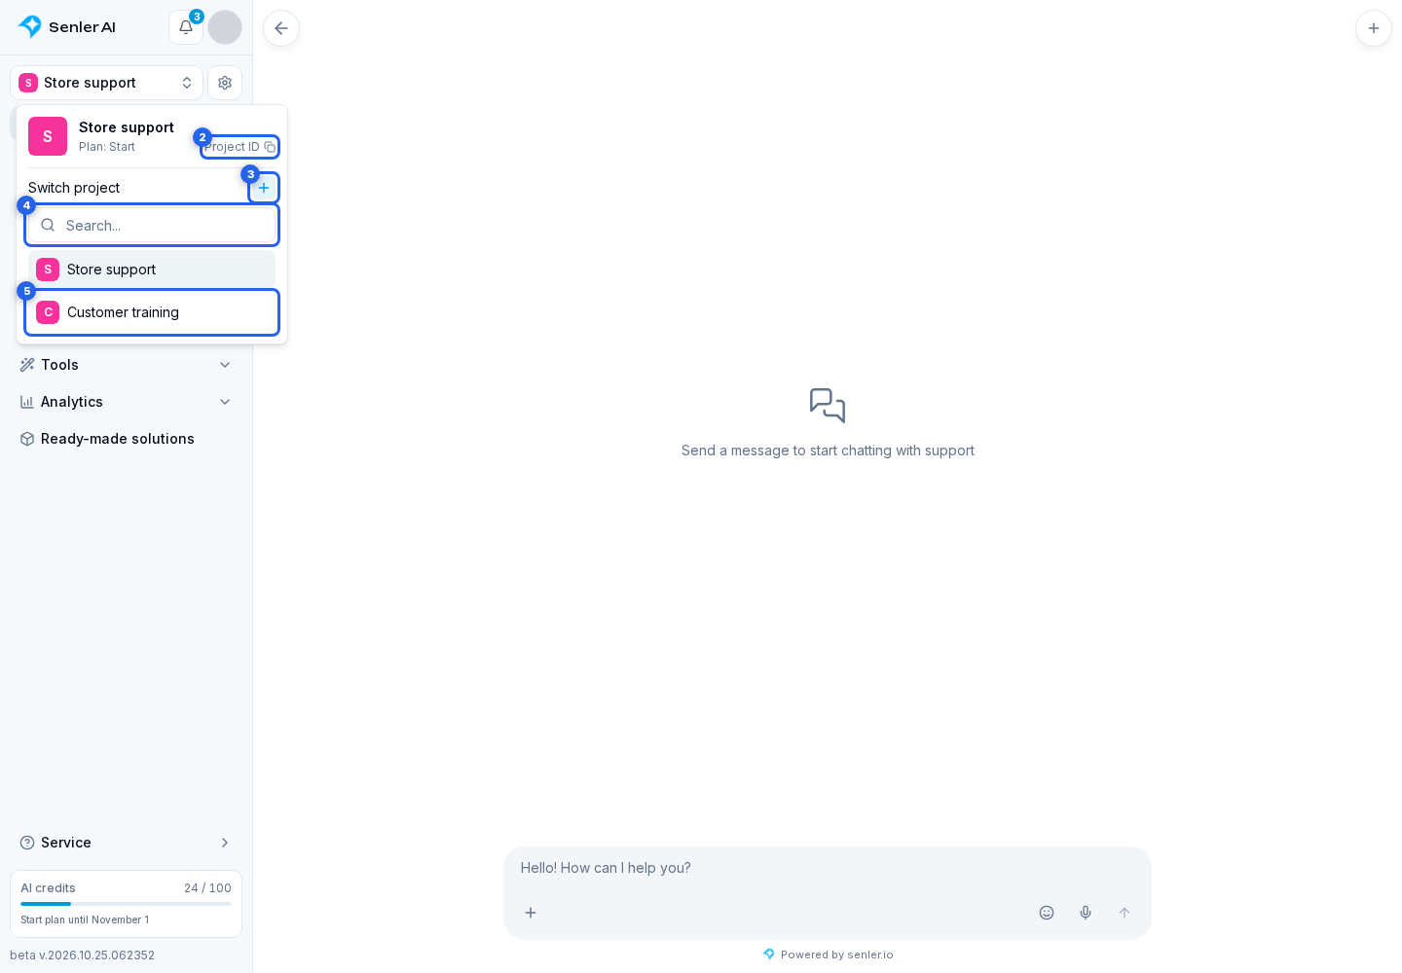The width and height of the screenshot is (1402, 973).
Task: Open project settings gear
Action: click(225, 83)
